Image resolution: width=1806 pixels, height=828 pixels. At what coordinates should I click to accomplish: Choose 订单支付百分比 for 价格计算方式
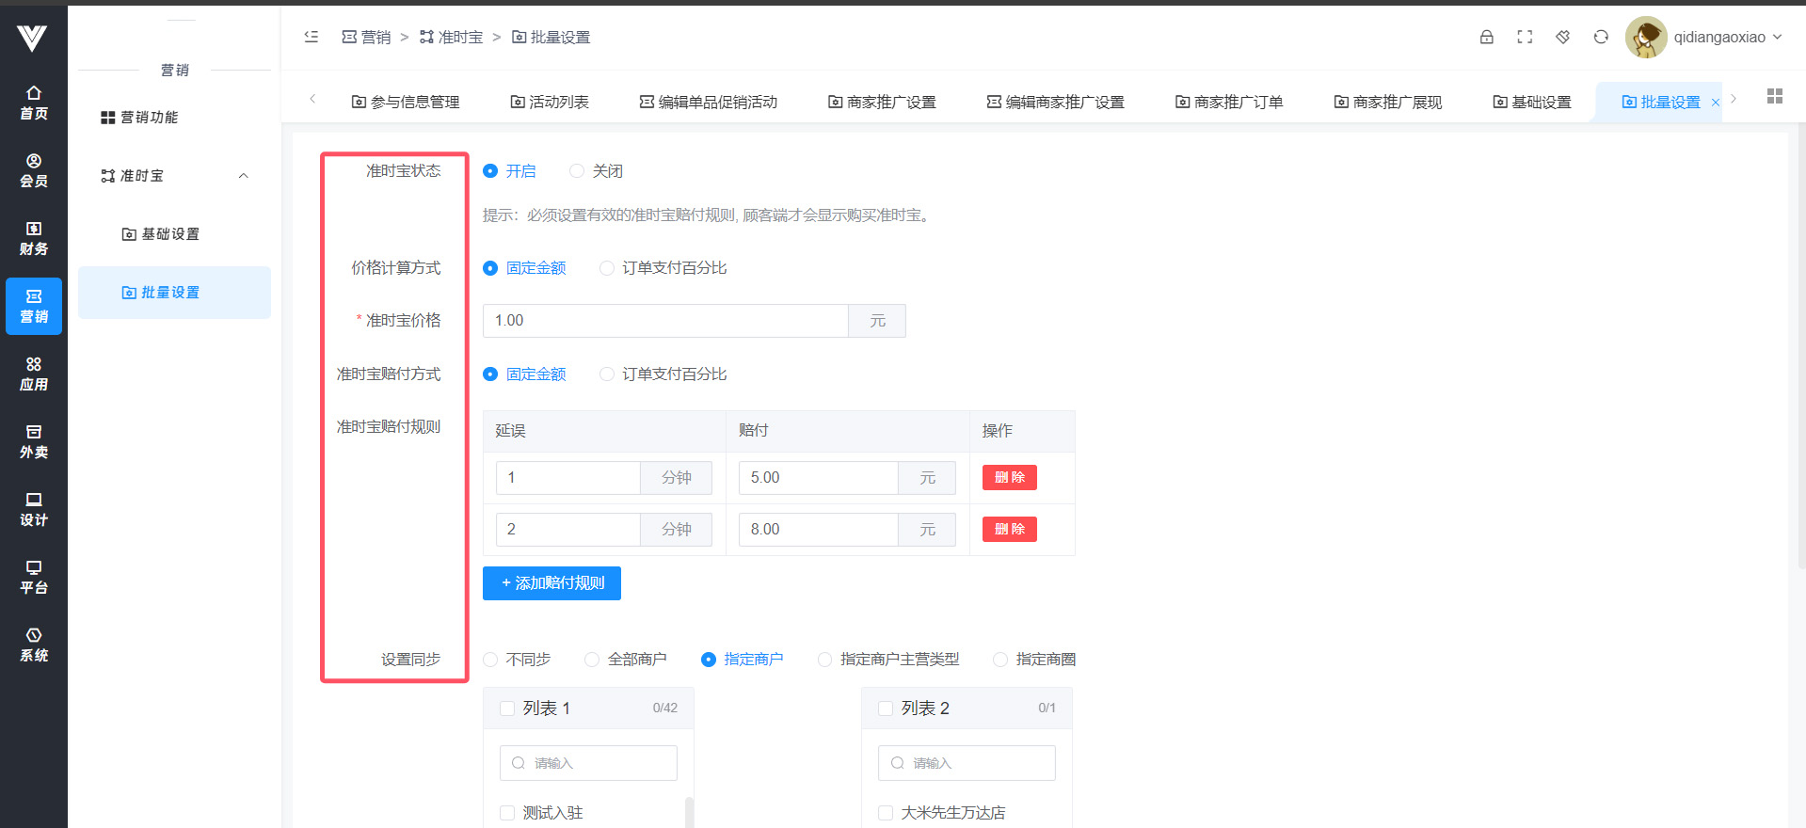(x=607, y=268)
